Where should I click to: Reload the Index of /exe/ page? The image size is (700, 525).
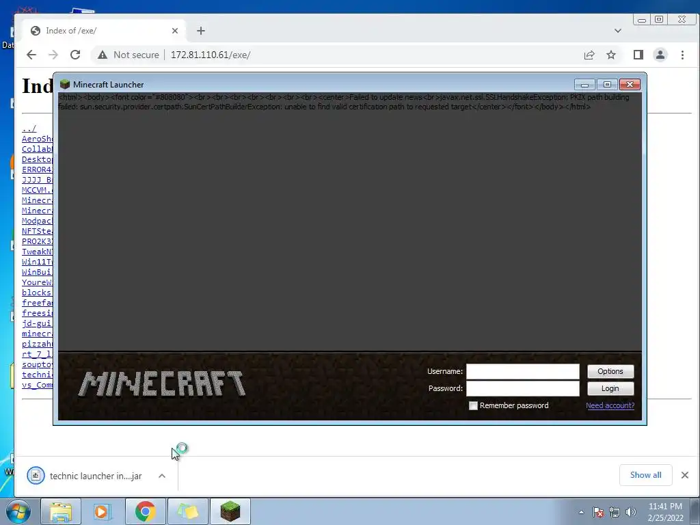tap(75, 55)
